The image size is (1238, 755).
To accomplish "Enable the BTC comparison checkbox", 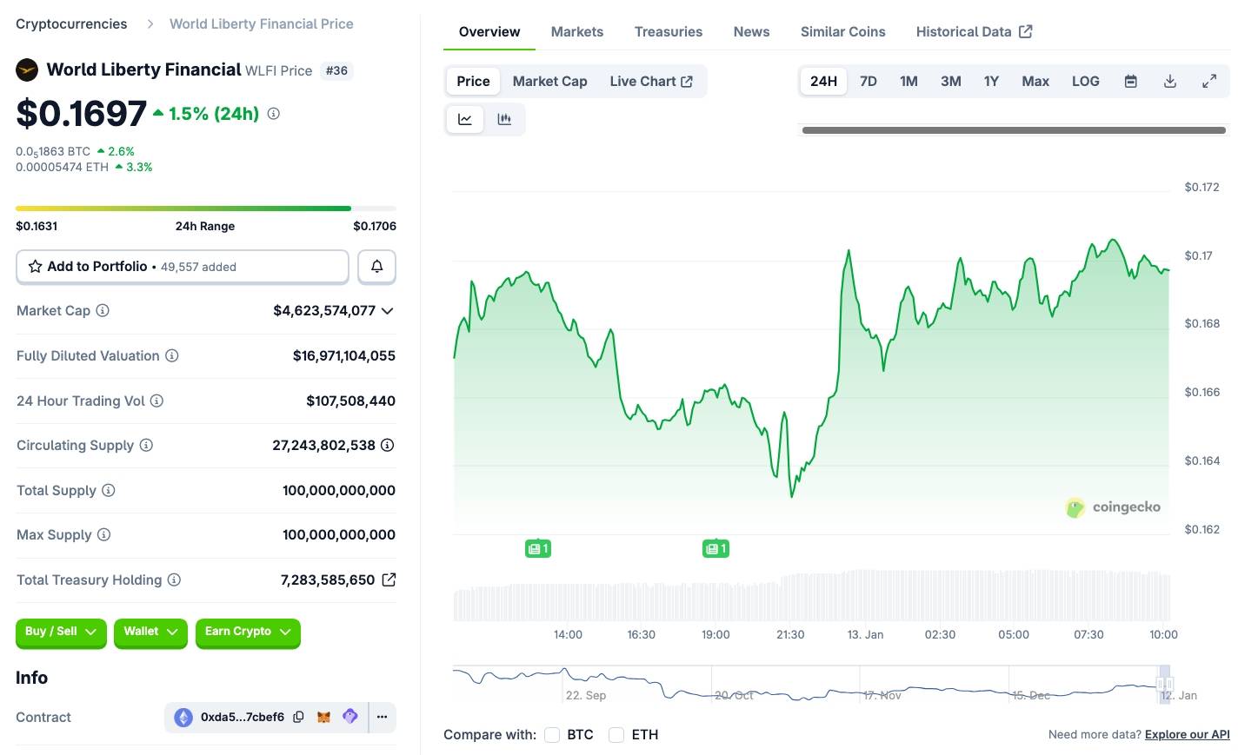I will tap(552, 735).
